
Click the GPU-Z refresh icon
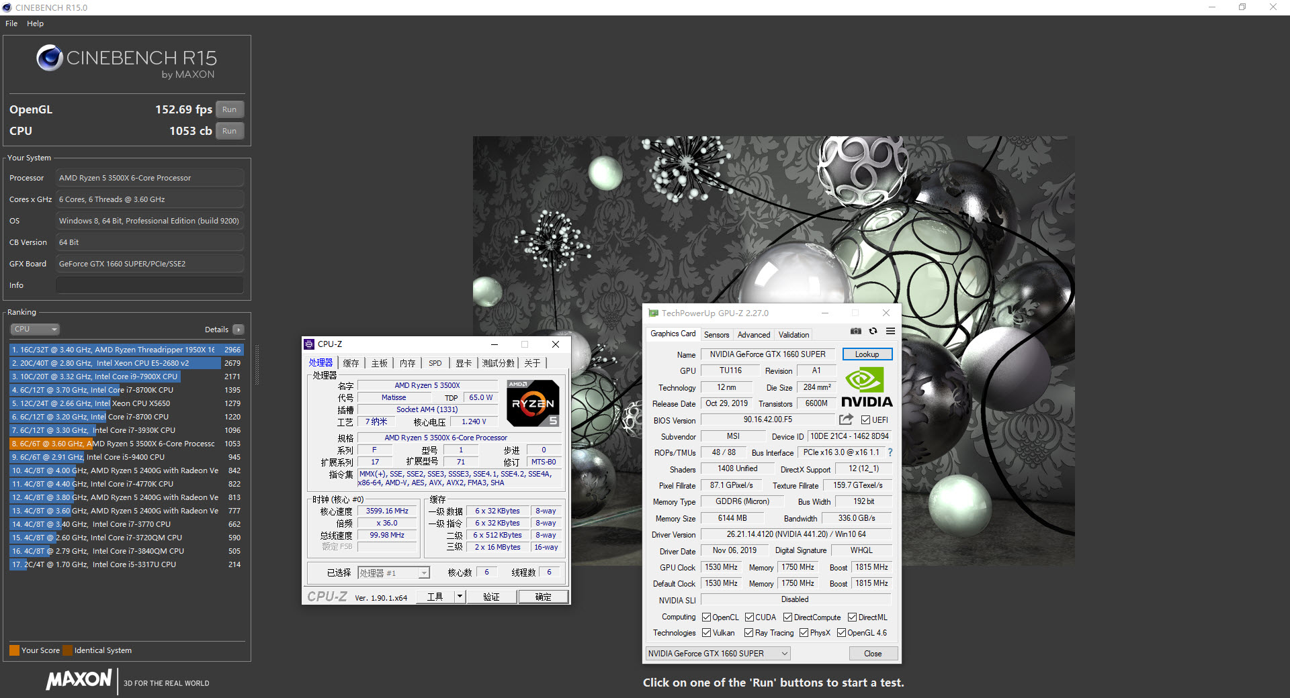[873, 331]
